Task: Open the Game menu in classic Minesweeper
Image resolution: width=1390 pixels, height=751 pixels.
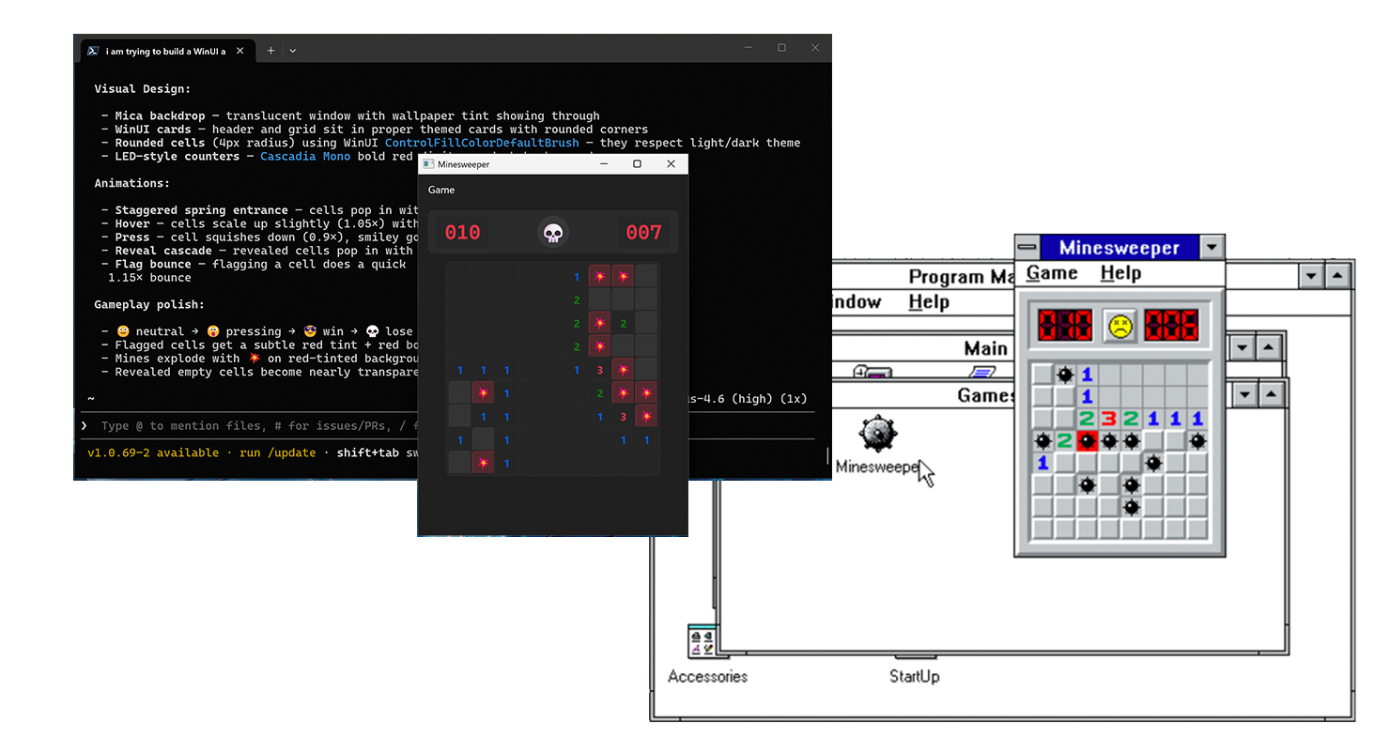Action: 1051,273
